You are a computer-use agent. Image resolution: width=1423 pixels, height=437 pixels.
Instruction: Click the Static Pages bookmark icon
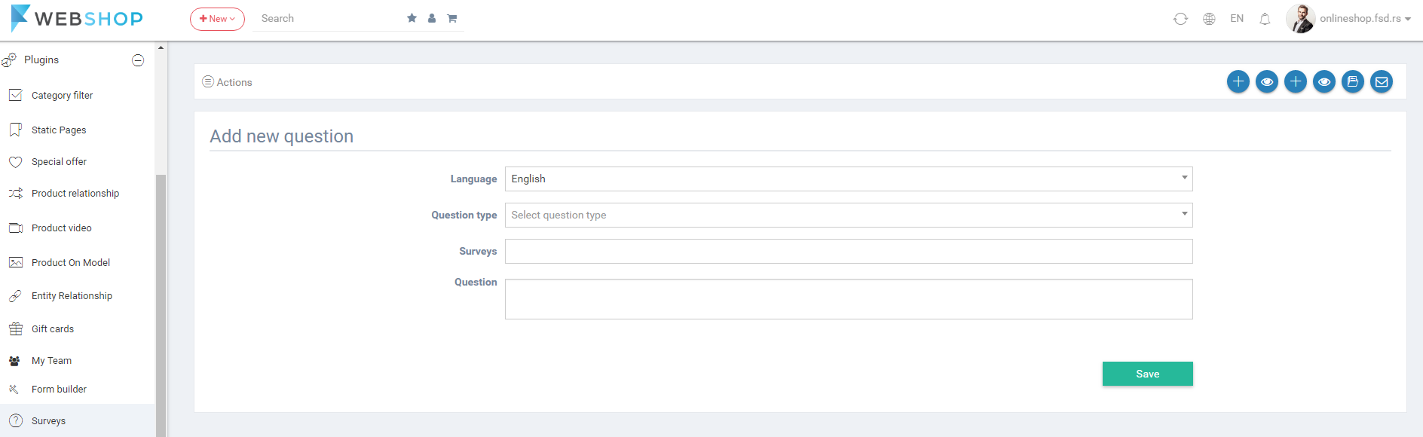click(15, 130)
